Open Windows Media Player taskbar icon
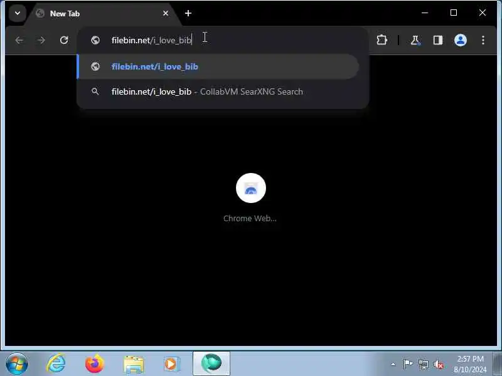 [x=172, y=364]
